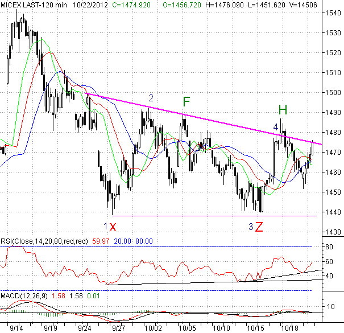Click the high value H=1476.090
344x333 pixels.
(225, 5)
